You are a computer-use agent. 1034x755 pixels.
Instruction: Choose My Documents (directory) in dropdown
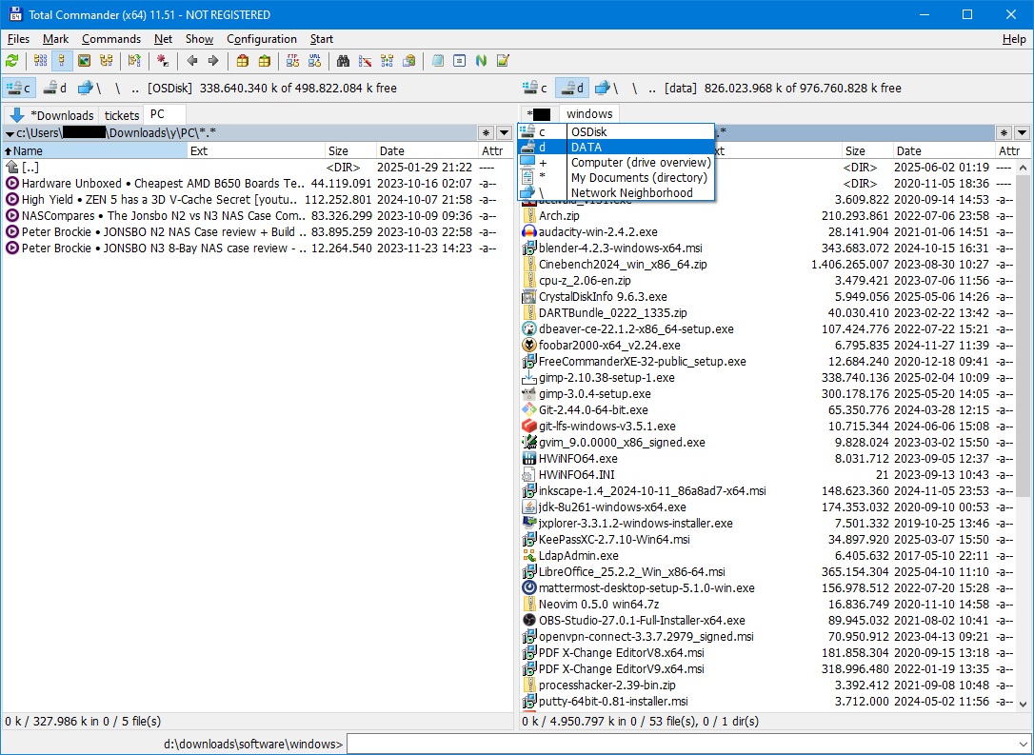coord(616,177)
